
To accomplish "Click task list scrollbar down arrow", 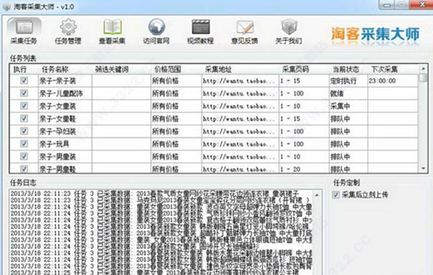I will pos(424,168).
